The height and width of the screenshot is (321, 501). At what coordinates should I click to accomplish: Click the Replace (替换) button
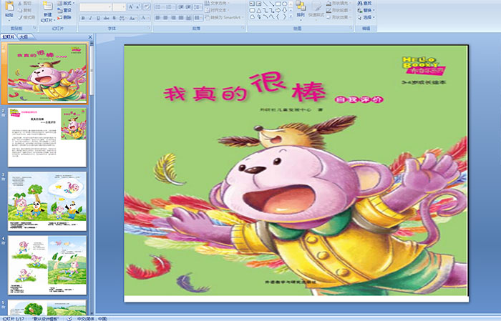368,11
